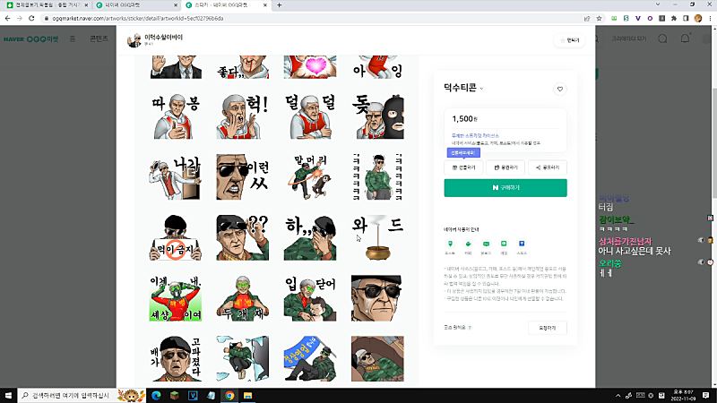717x403 pixels.
Task: Open the tab search chevron
Action: [658, 4]
